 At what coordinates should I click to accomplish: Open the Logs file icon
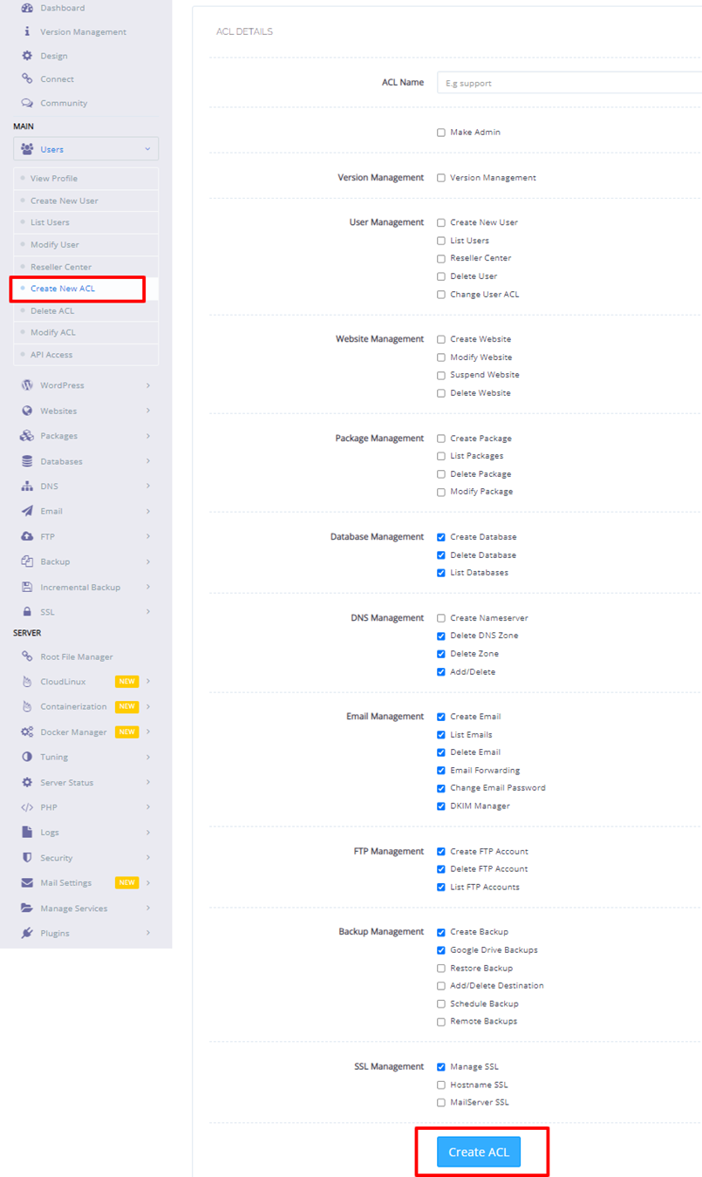[x=27, y=833]
